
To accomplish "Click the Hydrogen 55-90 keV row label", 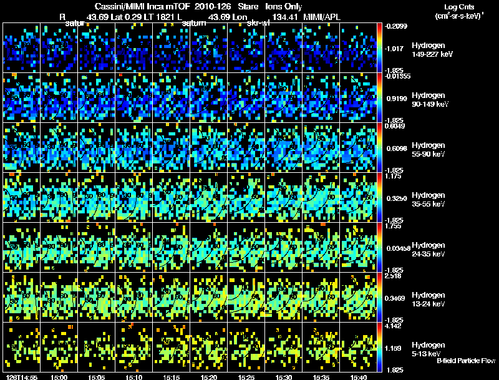I will [429, 150].
